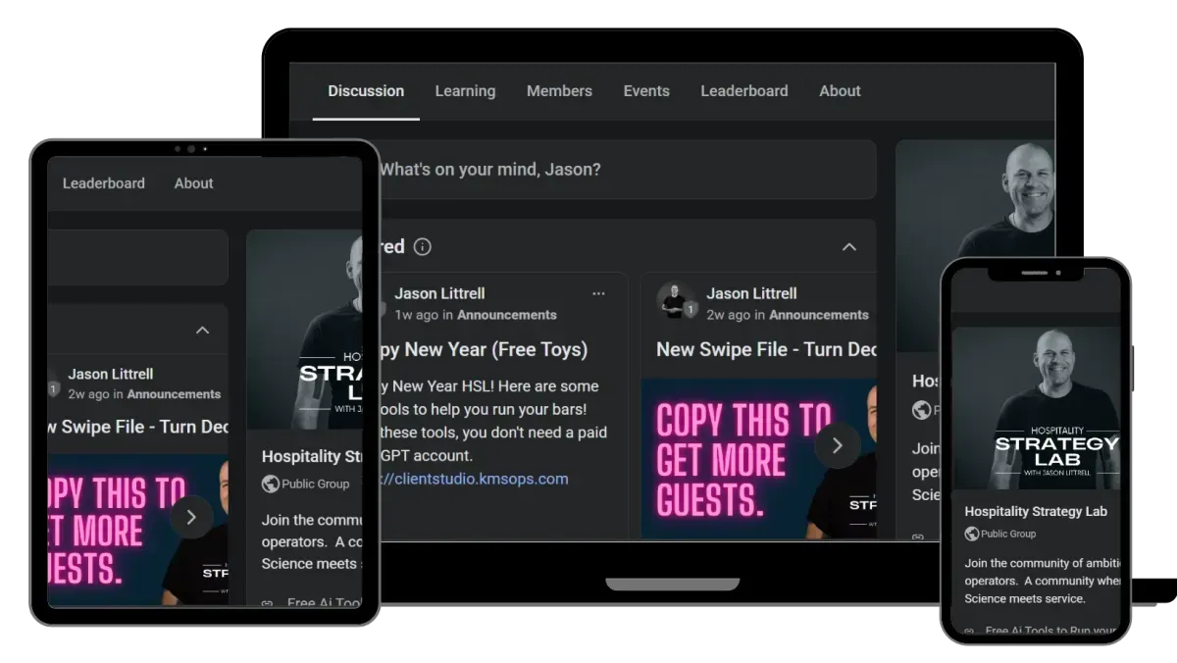Open the About tab on the tablet
1177x663 pixels.
pyautogui.click(x=194, y=183)
